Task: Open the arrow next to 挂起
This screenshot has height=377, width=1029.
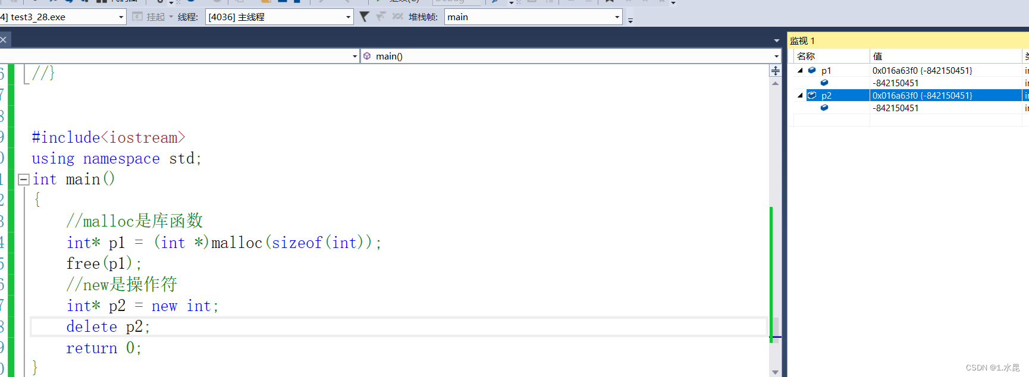Action: pos(171,17)
